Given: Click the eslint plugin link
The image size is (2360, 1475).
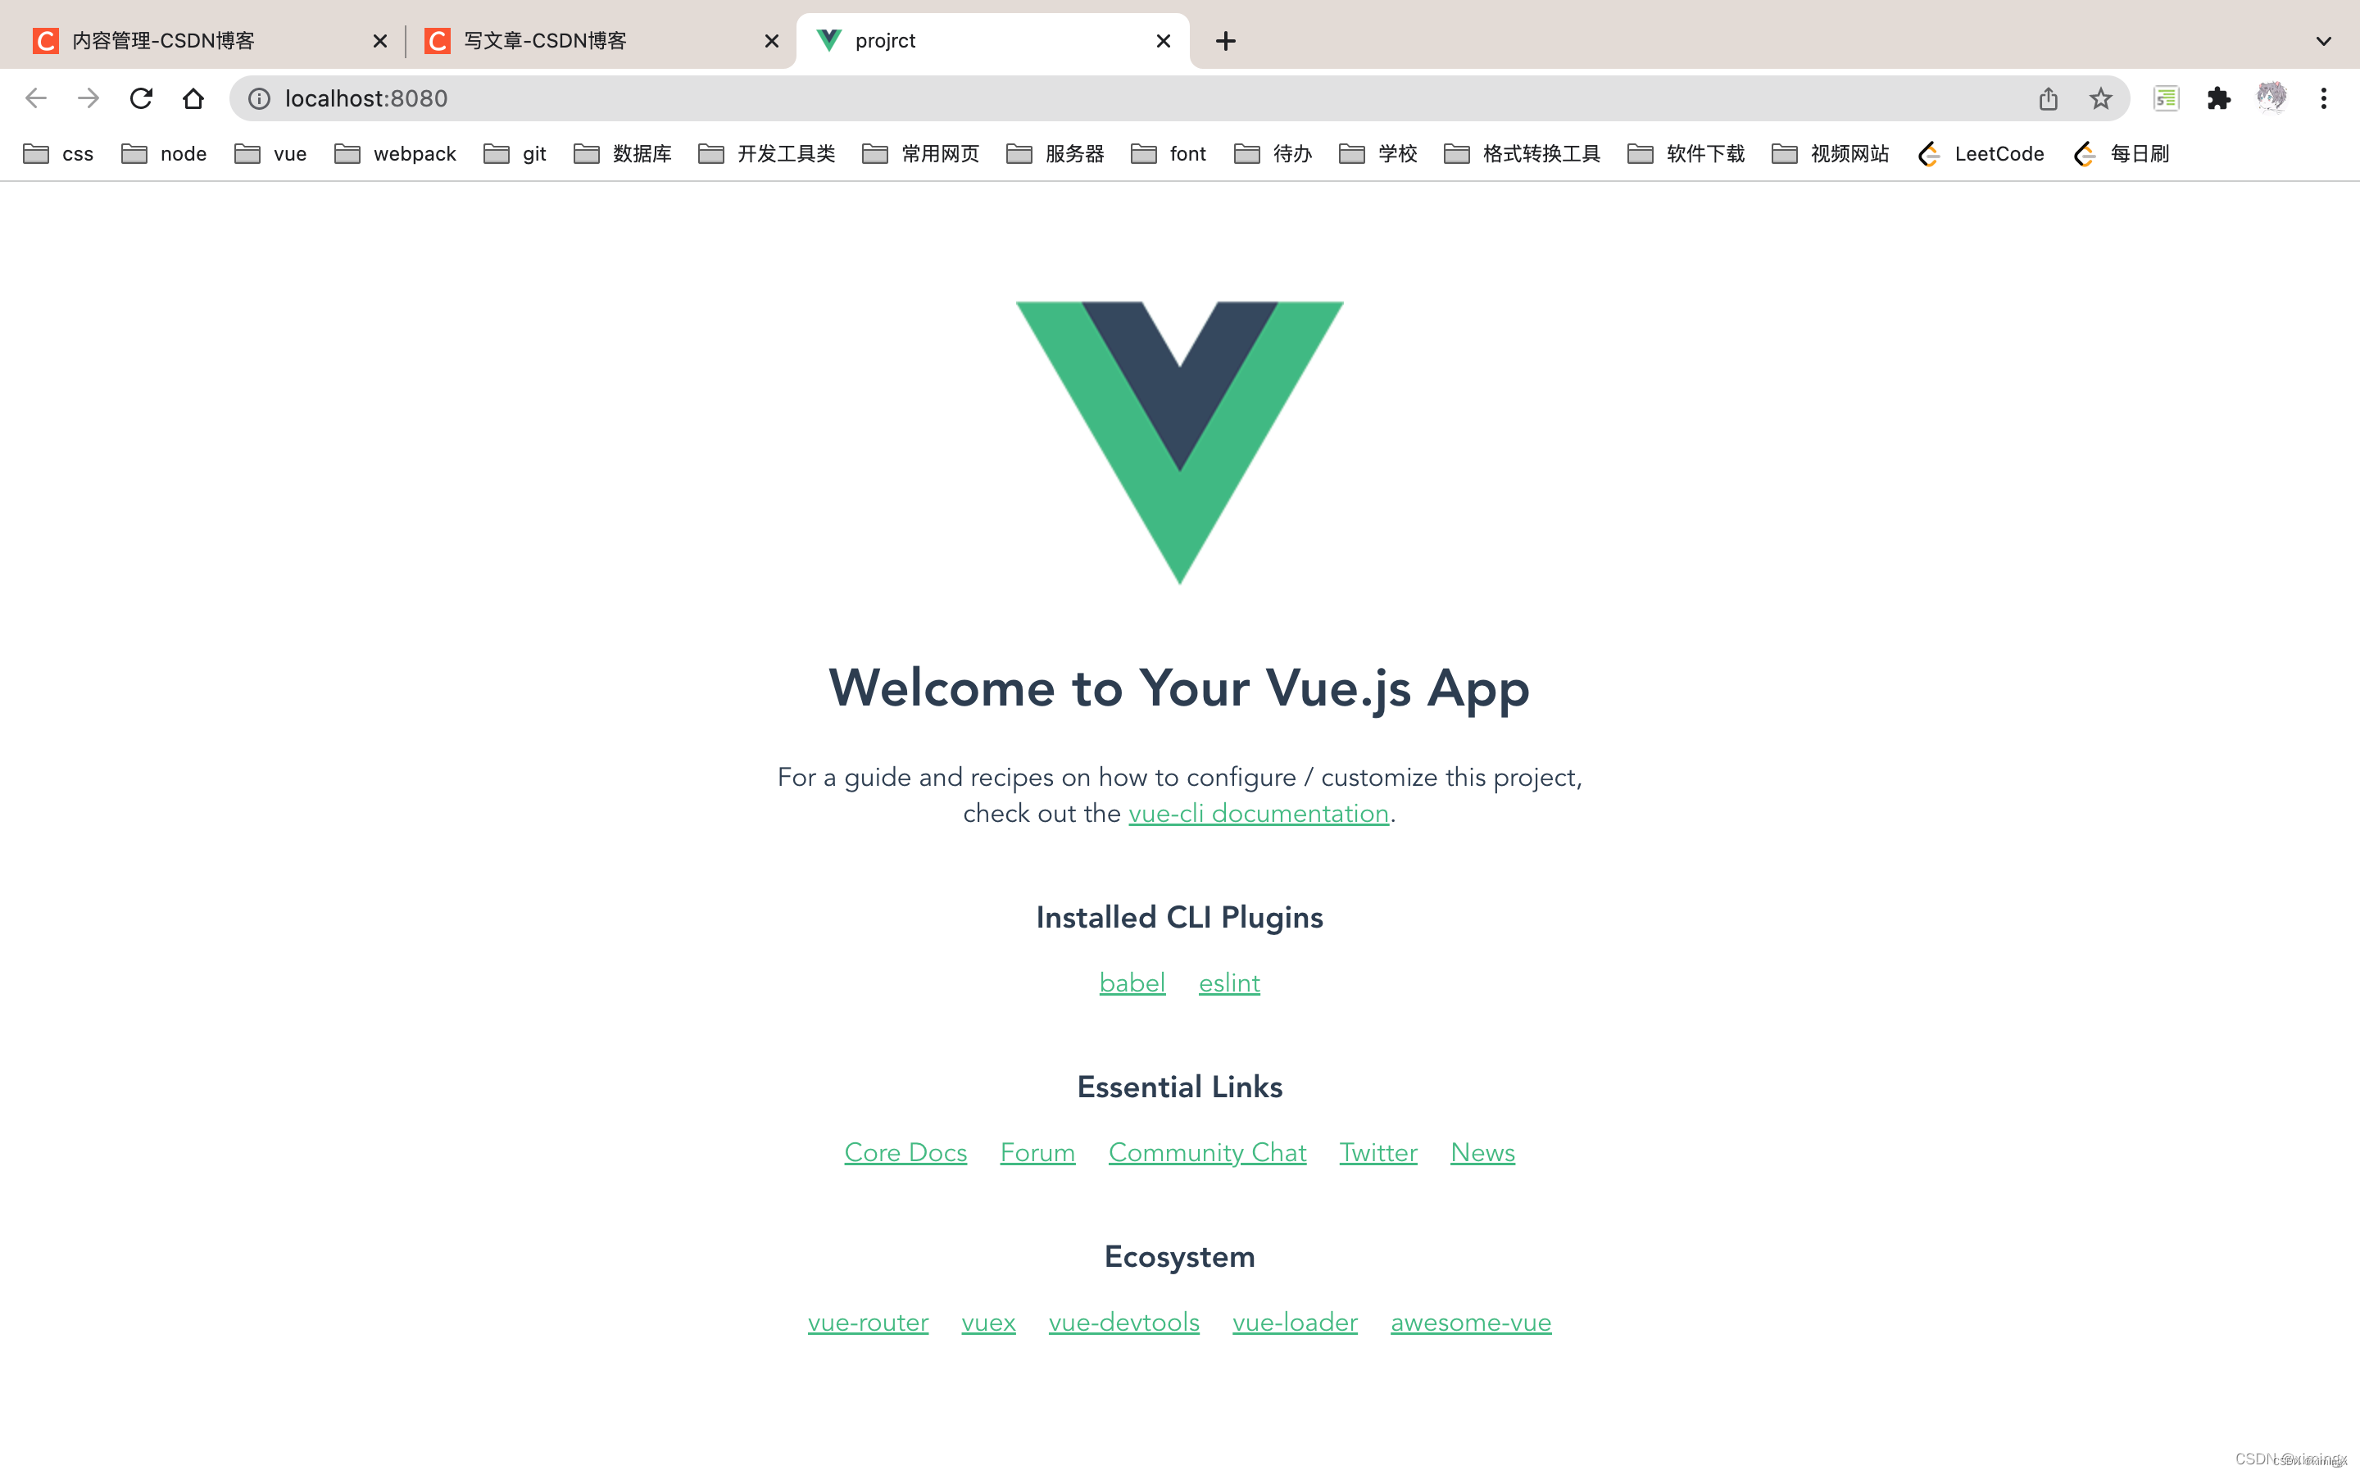Looking at the screenshot, I should click(1228, 983).
